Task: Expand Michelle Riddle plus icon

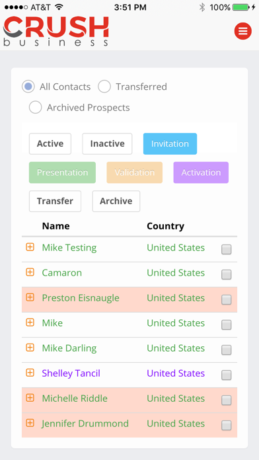Action: pyautogui.click(x=30, y=398)
